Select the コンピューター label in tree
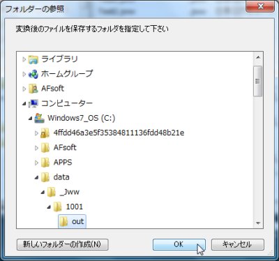This screenshot has height=261, width=279. (x=67, y=103)
